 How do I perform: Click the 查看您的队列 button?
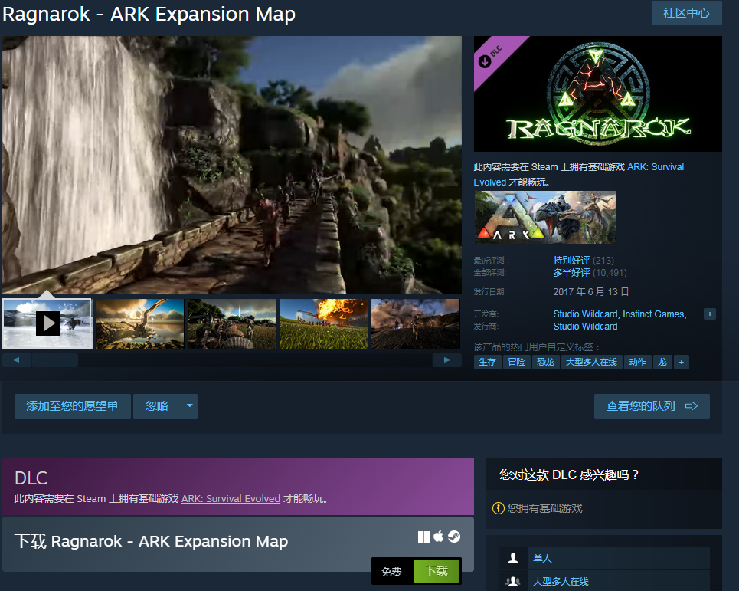652,406
